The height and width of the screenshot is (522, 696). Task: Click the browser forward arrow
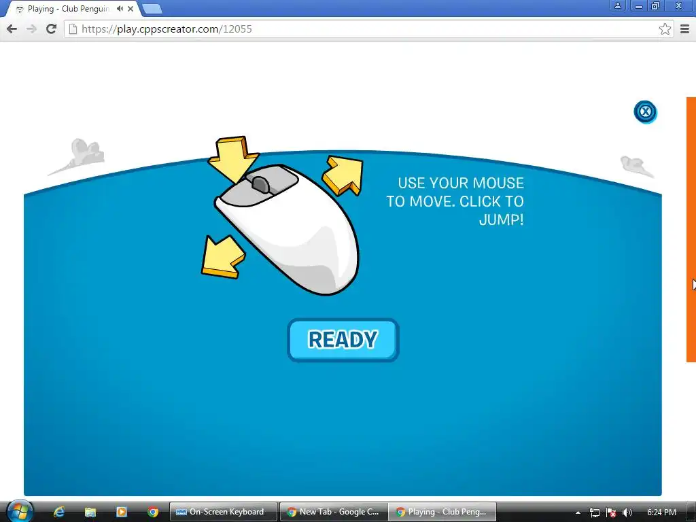[31, 29]
